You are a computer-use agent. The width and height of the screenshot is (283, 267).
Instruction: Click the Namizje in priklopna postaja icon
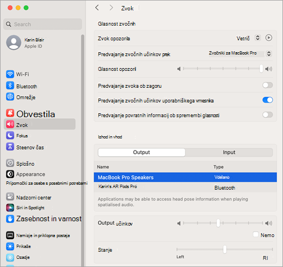[x=10, y=235]
